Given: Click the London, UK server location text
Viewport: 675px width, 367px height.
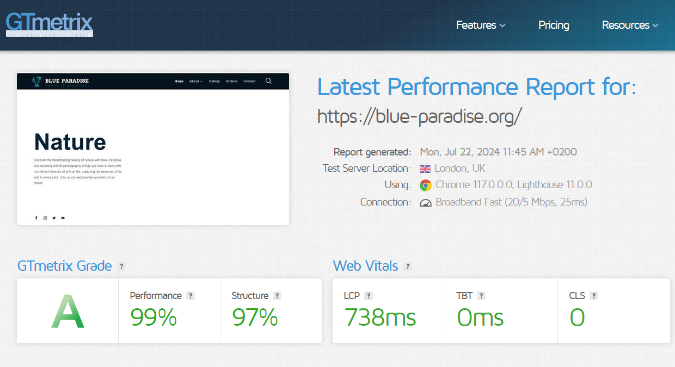Looking at the screenshot, I should pyautogui.click(x=460, y=169).
